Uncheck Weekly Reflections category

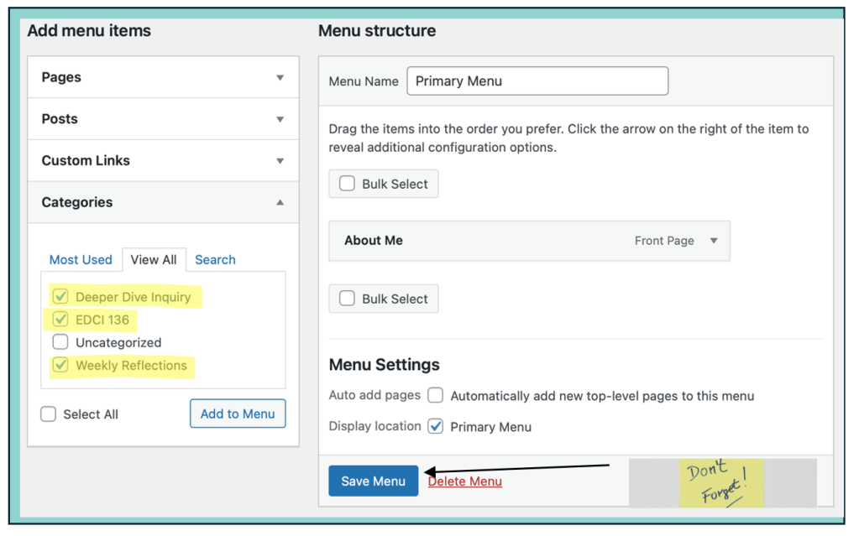60,365
